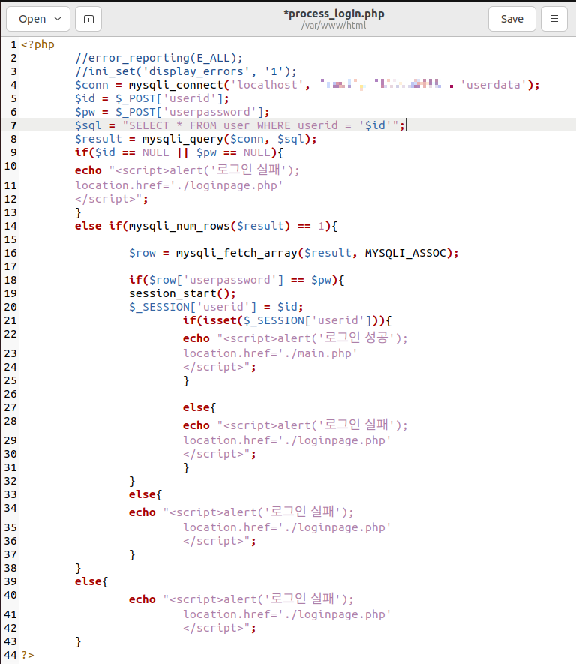Click the //ini_set display_errors comment
The width and height of the screenshot is (576, 664).
coord(186,71)
